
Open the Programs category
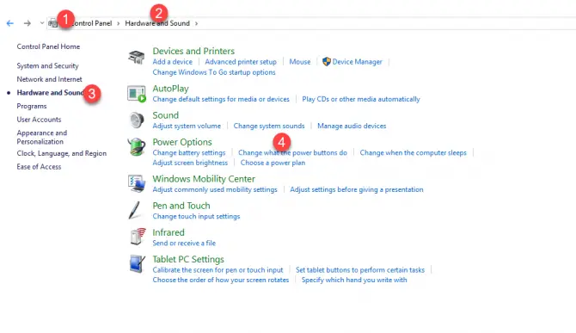tap(32, 106)
